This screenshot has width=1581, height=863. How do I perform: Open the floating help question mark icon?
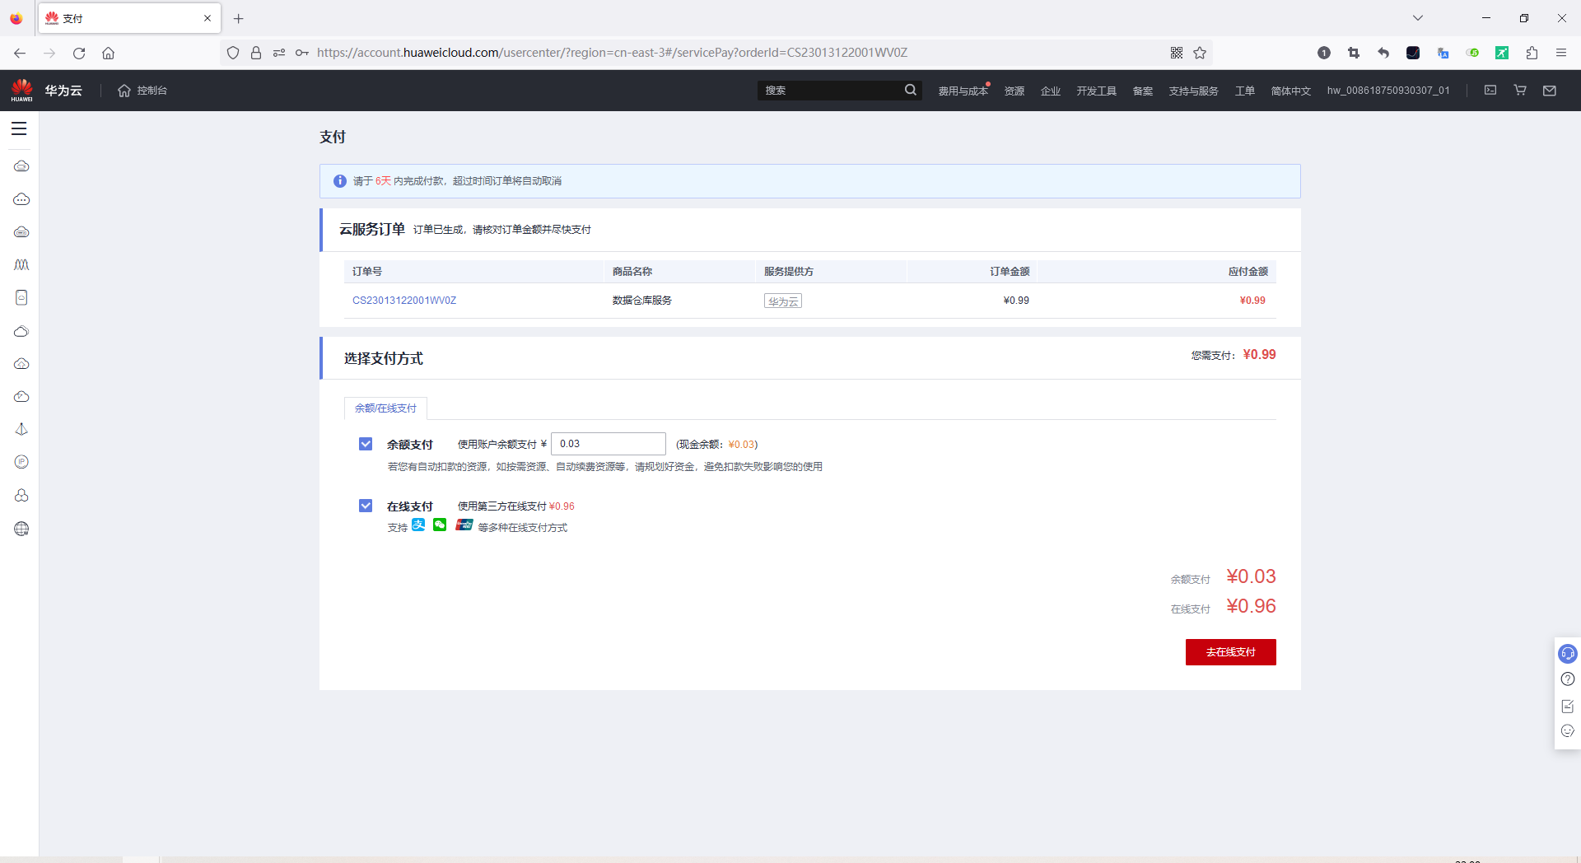[1568, 679]
